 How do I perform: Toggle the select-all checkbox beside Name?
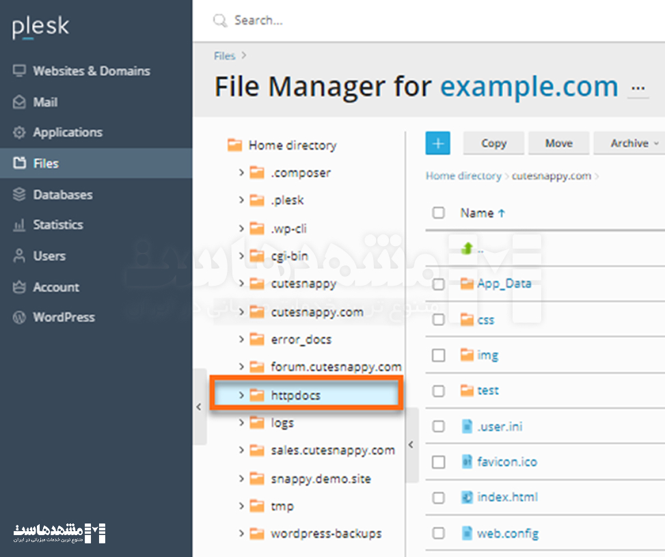tap(439, 213)
